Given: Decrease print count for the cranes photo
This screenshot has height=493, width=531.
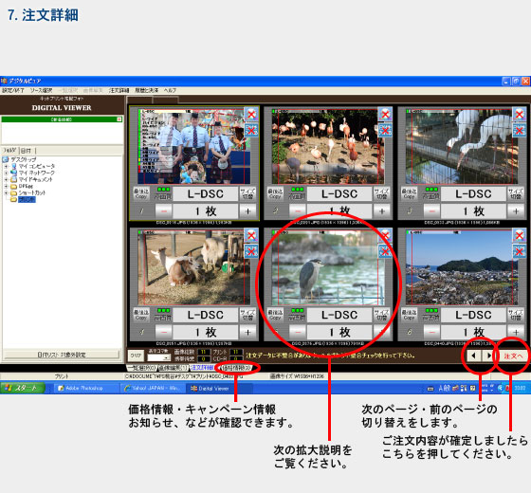Looking at the screenshot, I should [431, 211].
